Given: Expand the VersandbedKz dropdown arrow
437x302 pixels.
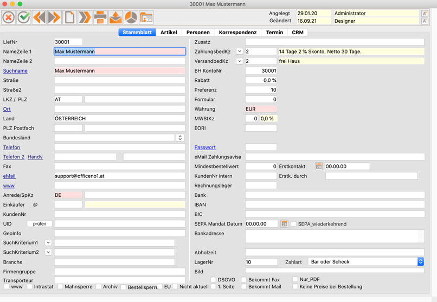Looking at the screenshot, I should [x=240, y=61].
